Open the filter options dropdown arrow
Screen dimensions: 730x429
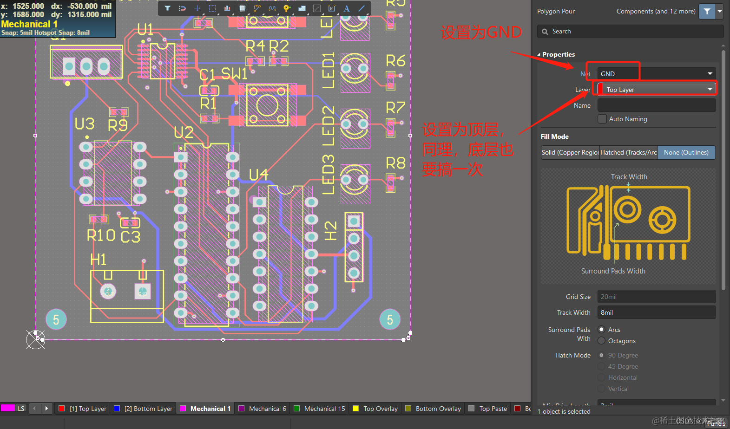click(720, 11)
